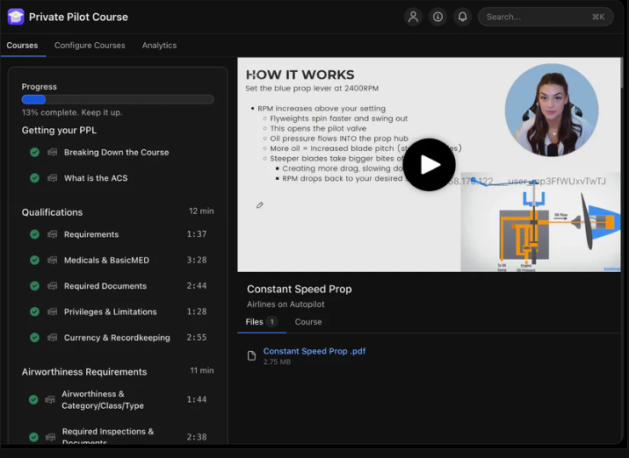Image resolution: width=629 pixels, height=458 pixels.
Task: Click the course progress bar
Action: (118, 100)
